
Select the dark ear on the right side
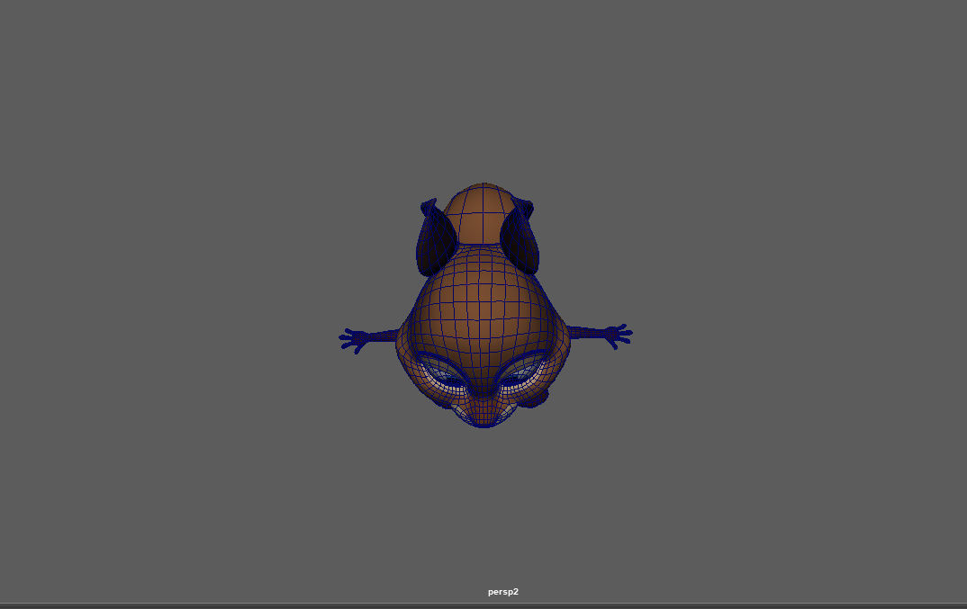point(520,236)
